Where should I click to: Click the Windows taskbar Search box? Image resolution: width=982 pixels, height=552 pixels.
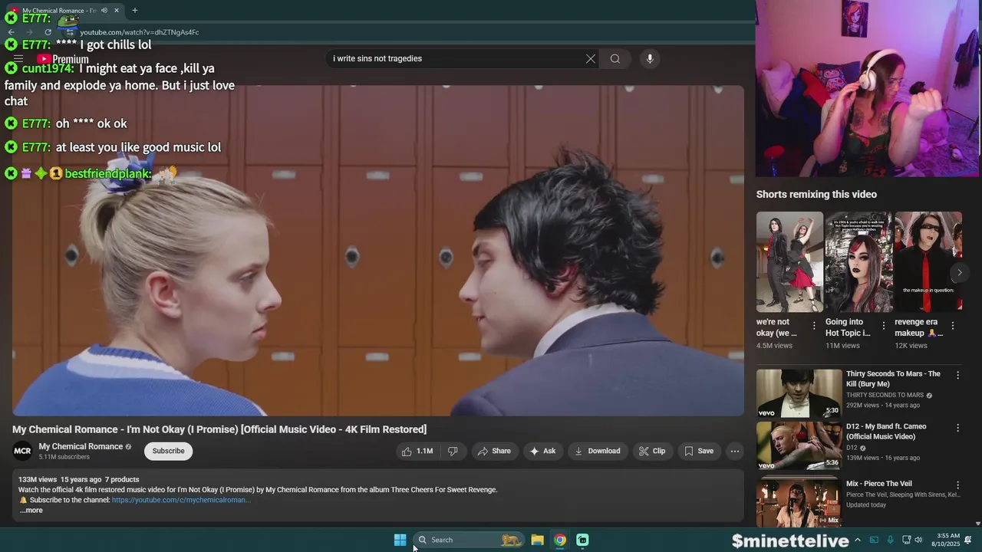pos(470,540)
